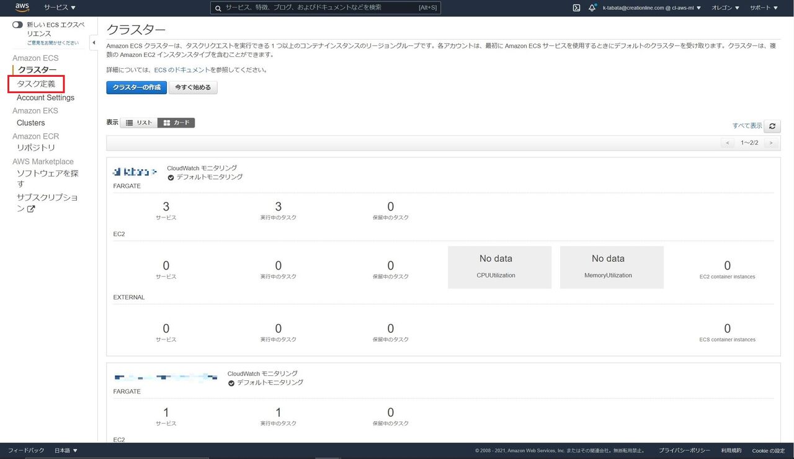794x459 pixels.
Task: Select クラスター in the sidebar
Action: [37, 70]
